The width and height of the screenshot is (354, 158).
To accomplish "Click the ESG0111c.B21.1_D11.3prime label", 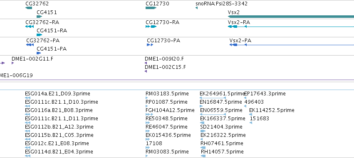I will [x=62, y=119].
